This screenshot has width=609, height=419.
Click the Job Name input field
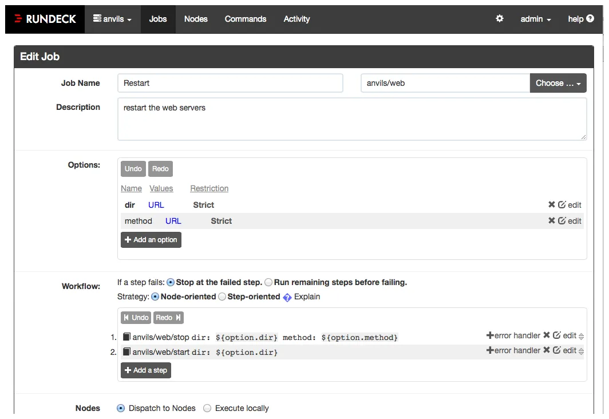coord(230,83)
